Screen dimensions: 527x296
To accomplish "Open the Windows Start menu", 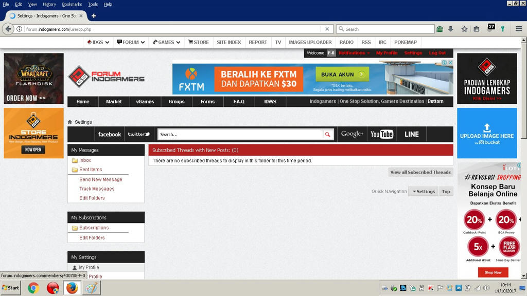I will tap(10, 288).
